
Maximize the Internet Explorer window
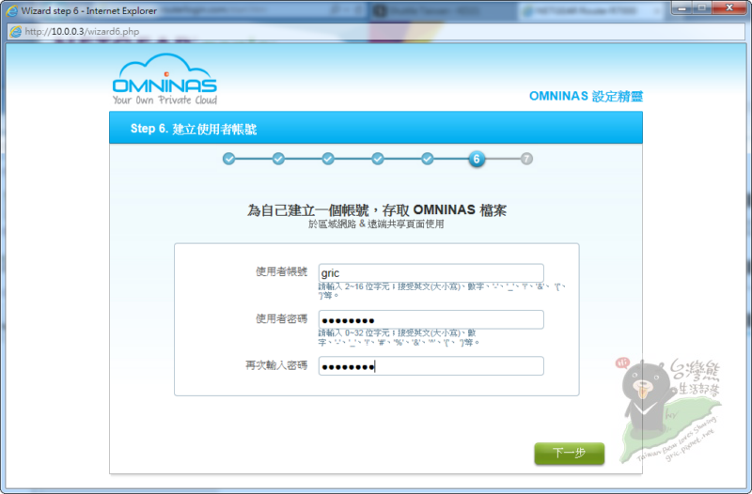click(701, 8)
